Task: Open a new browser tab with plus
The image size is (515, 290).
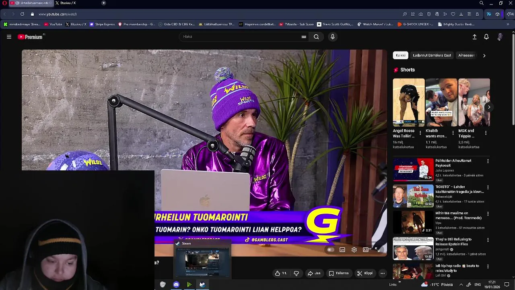Action: (103, 3)
